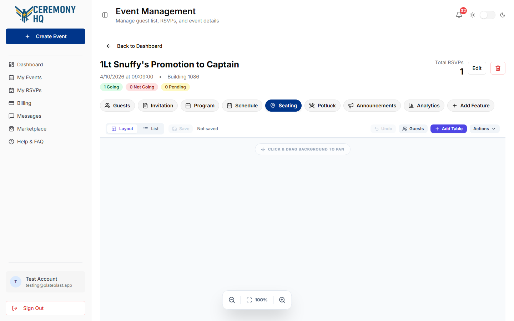Undo the last seating change
The height and width of the screenshot is (321, 514).
pos(383,129)
